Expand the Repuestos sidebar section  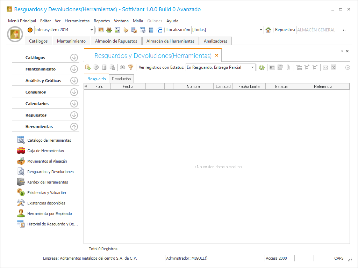(74, 115)
